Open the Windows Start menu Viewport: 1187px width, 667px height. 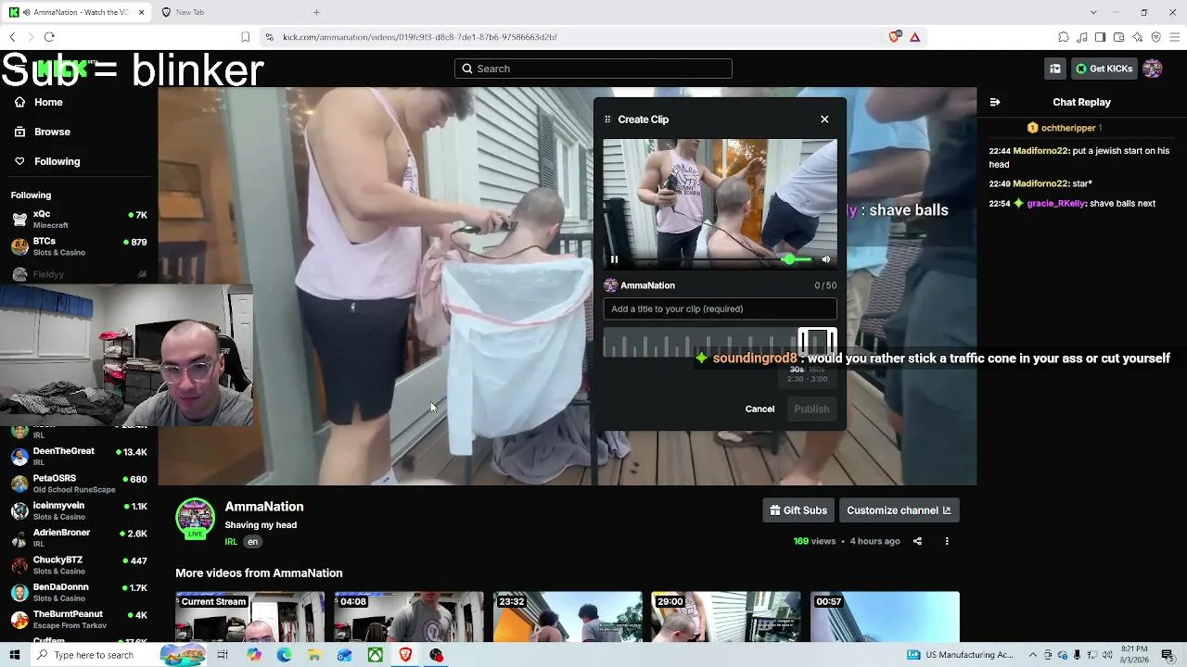coord(14,655)
